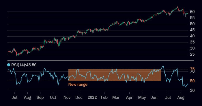202x106 pixels.
Task: Select the RSI axis value 30 under the orange 50
Action: [x=192, y=90]
